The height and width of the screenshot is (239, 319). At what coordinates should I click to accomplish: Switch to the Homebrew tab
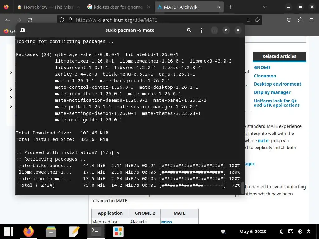[x=48, y=7]
